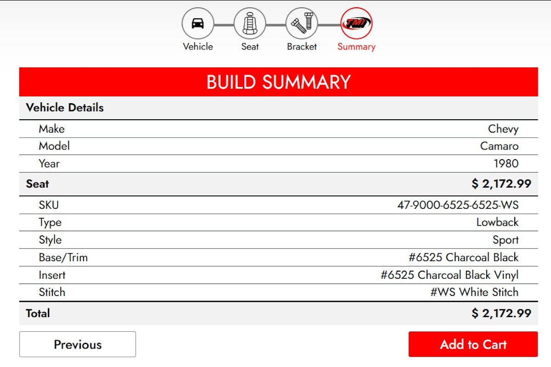The image size is (551, 367).
Task: Click the Add to Cart button
Action: (473, 344)
